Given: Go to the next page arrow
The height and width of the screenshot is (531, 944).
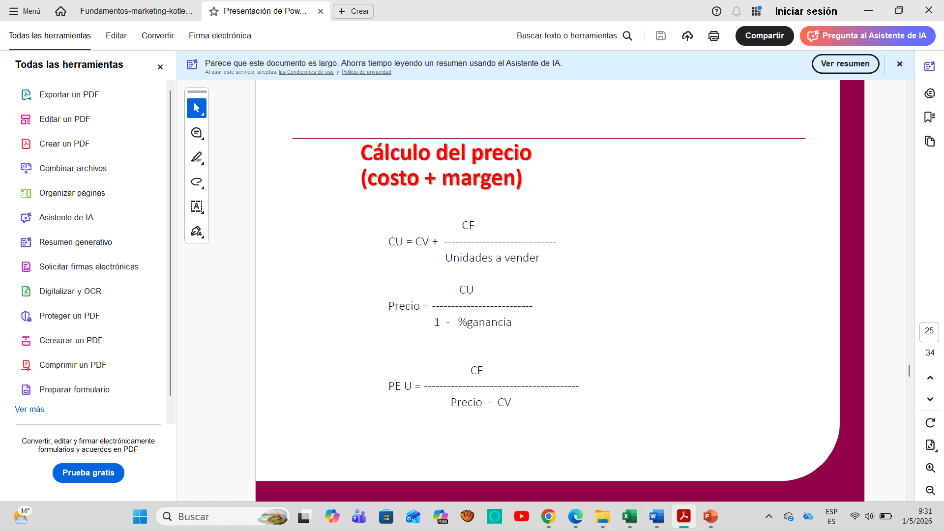Looking at the screenshot, I should 930,399.
